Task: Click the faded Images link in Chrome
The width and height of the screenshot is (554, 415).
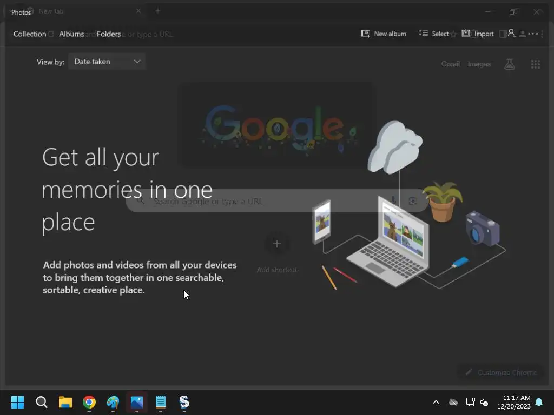Action: tap(479, 64)
